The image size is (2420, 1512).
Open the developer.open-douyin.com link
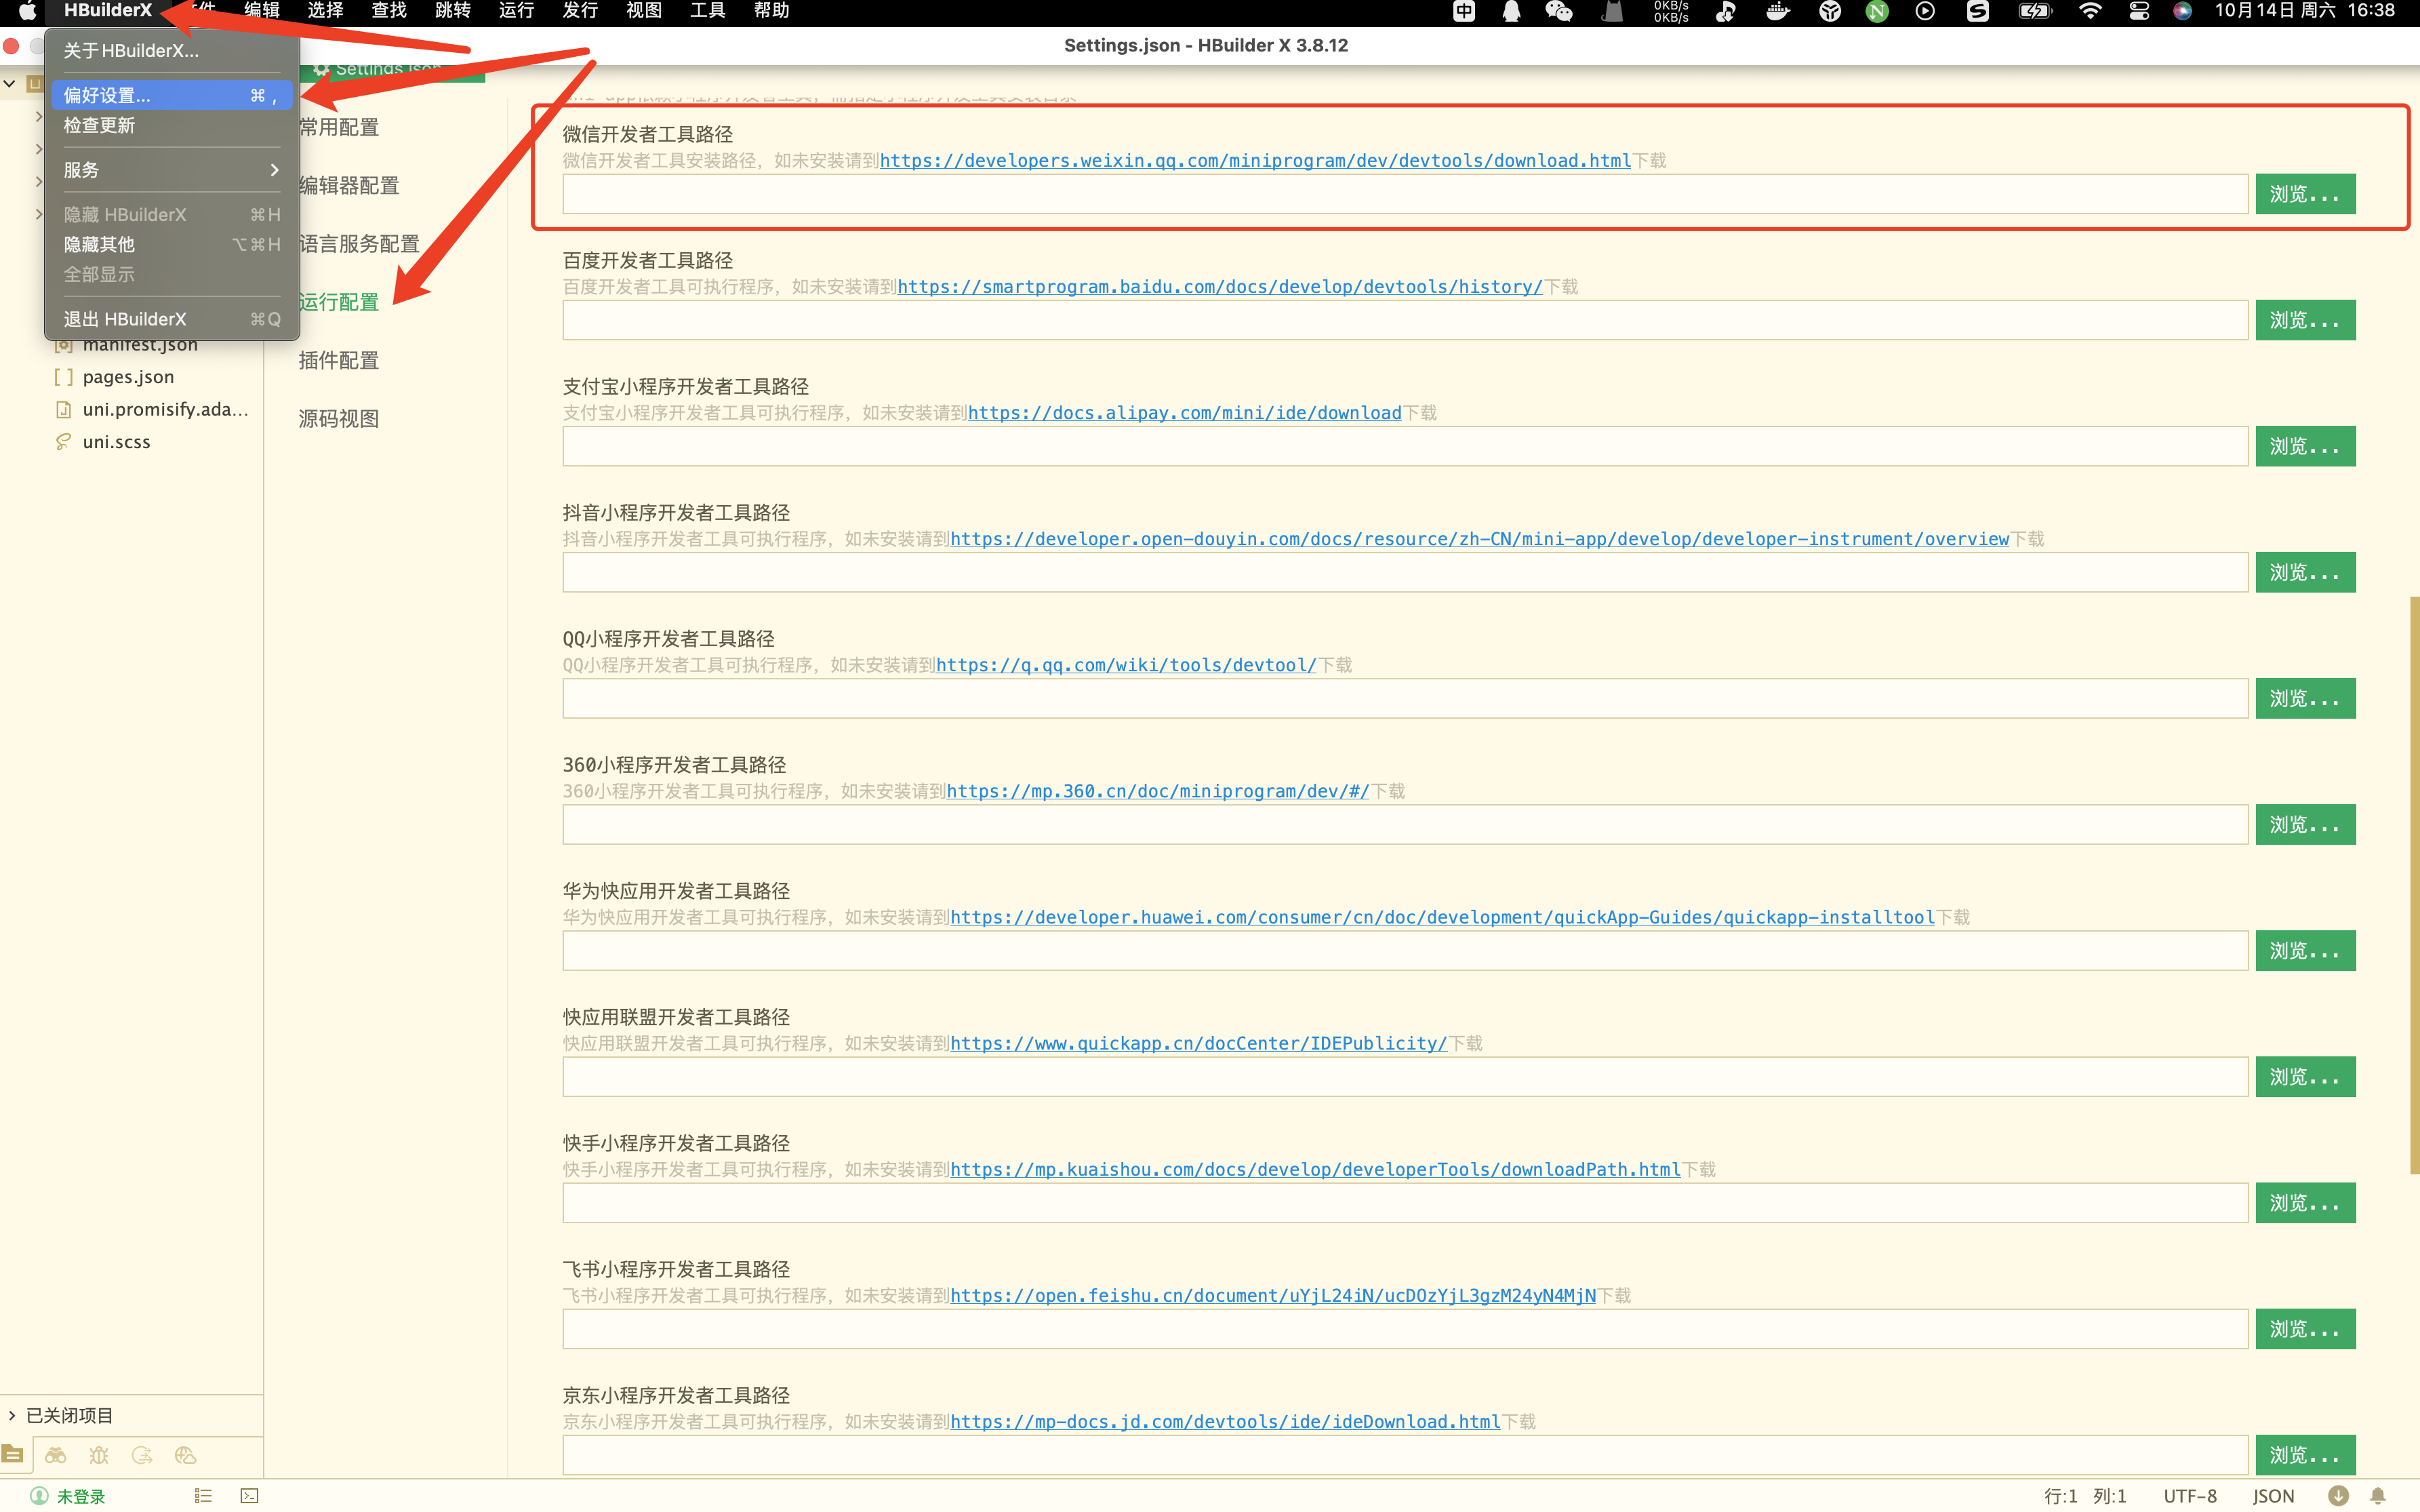pos(1479,539)
